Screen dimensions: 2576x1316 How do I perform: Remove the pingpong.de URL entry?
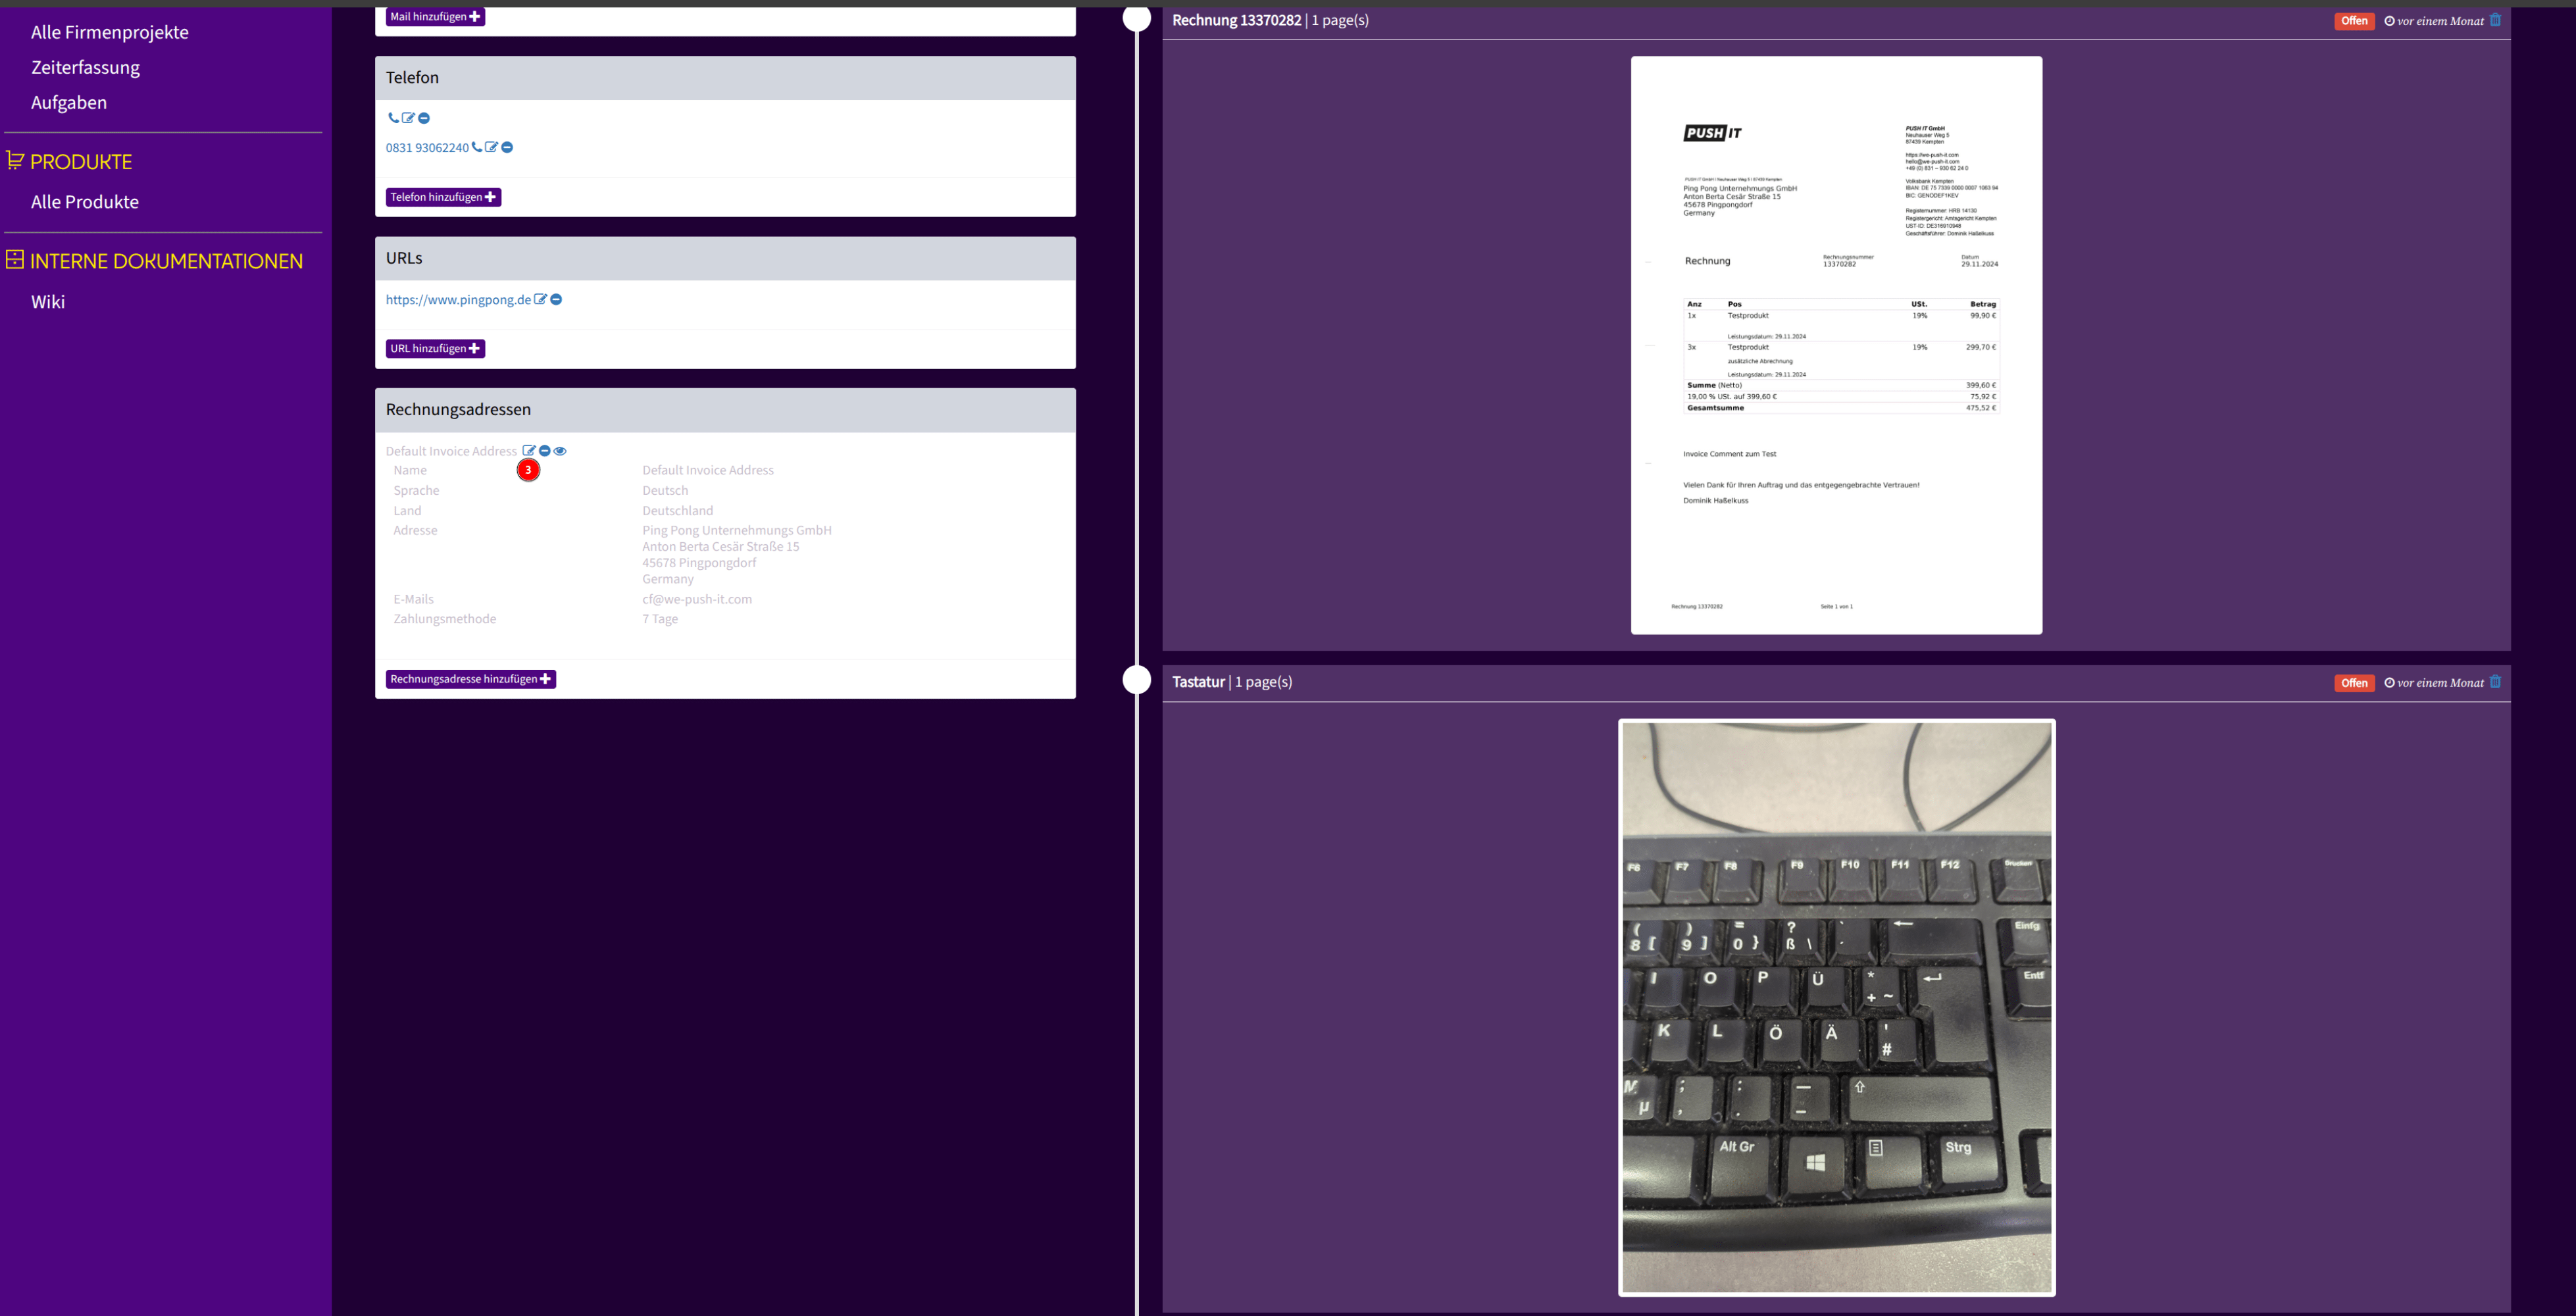[x=556, y=299]
